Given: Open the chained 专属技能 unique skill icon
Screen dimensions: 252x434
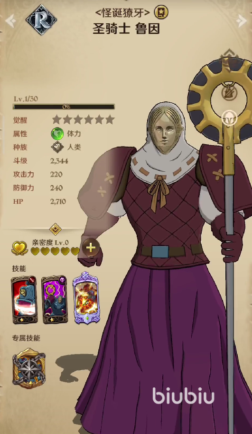Looking at the screenshot, I should (29, 368).
